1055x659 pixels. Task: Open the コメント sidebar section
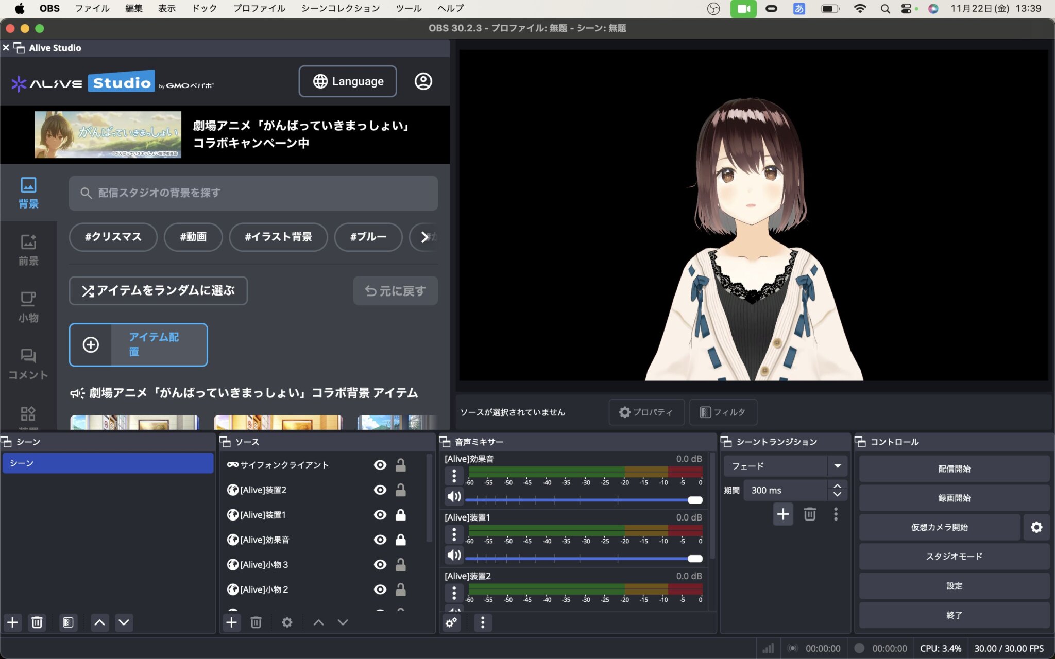click(x=28, y=364)
